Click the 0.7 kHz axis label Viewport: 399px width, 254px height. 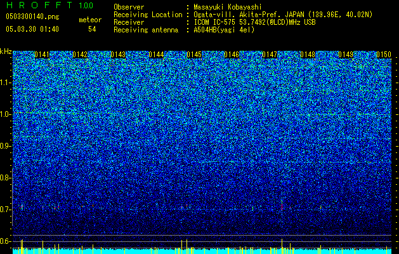pos(6,210)
